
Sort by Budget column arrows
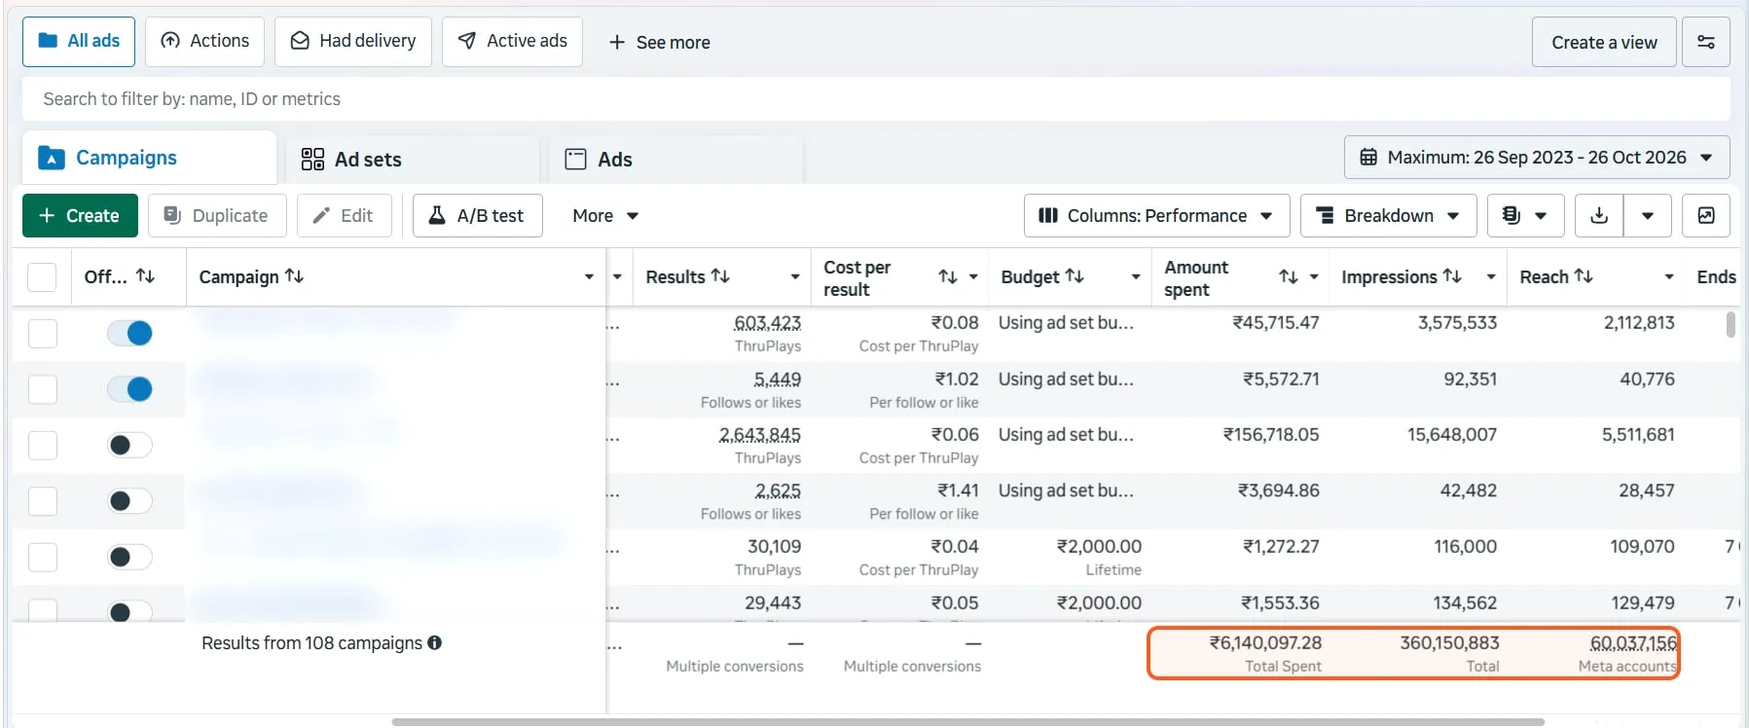point(1075,276)
